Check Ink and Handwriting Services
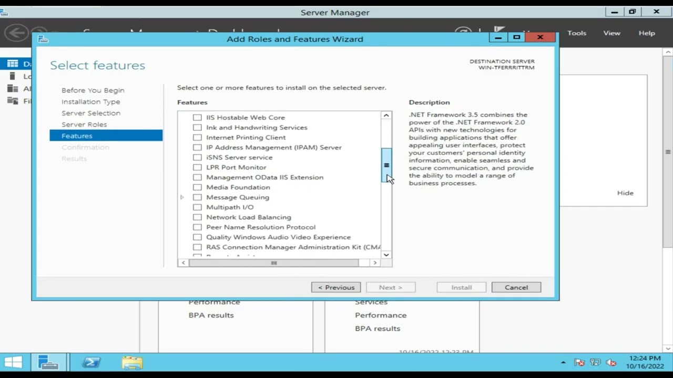Screen dimensions: 673x378 click(197, 128)
